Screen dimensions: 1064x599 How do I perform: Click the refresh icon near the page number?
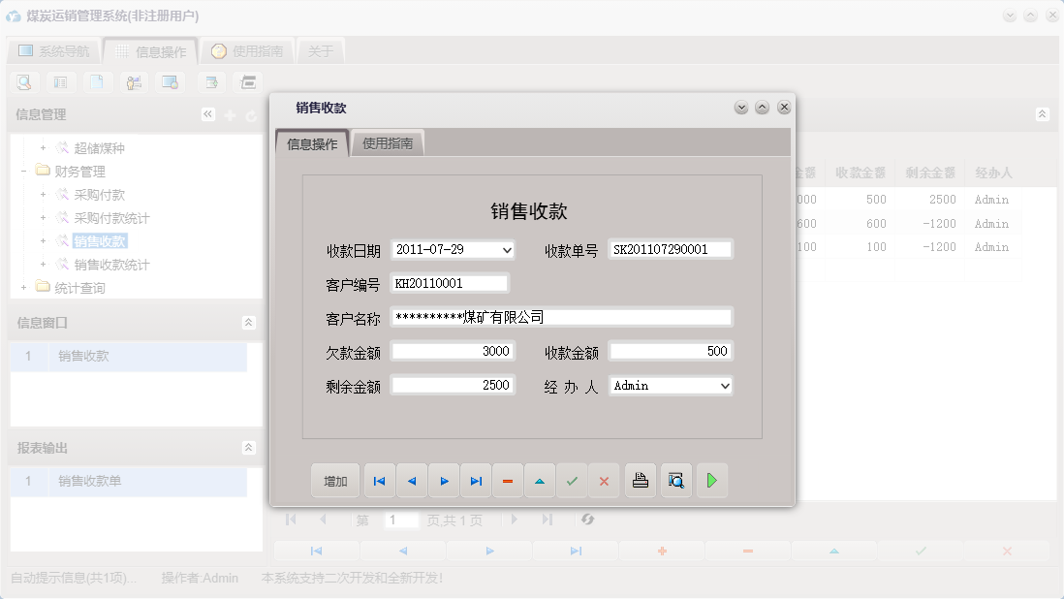586,520
